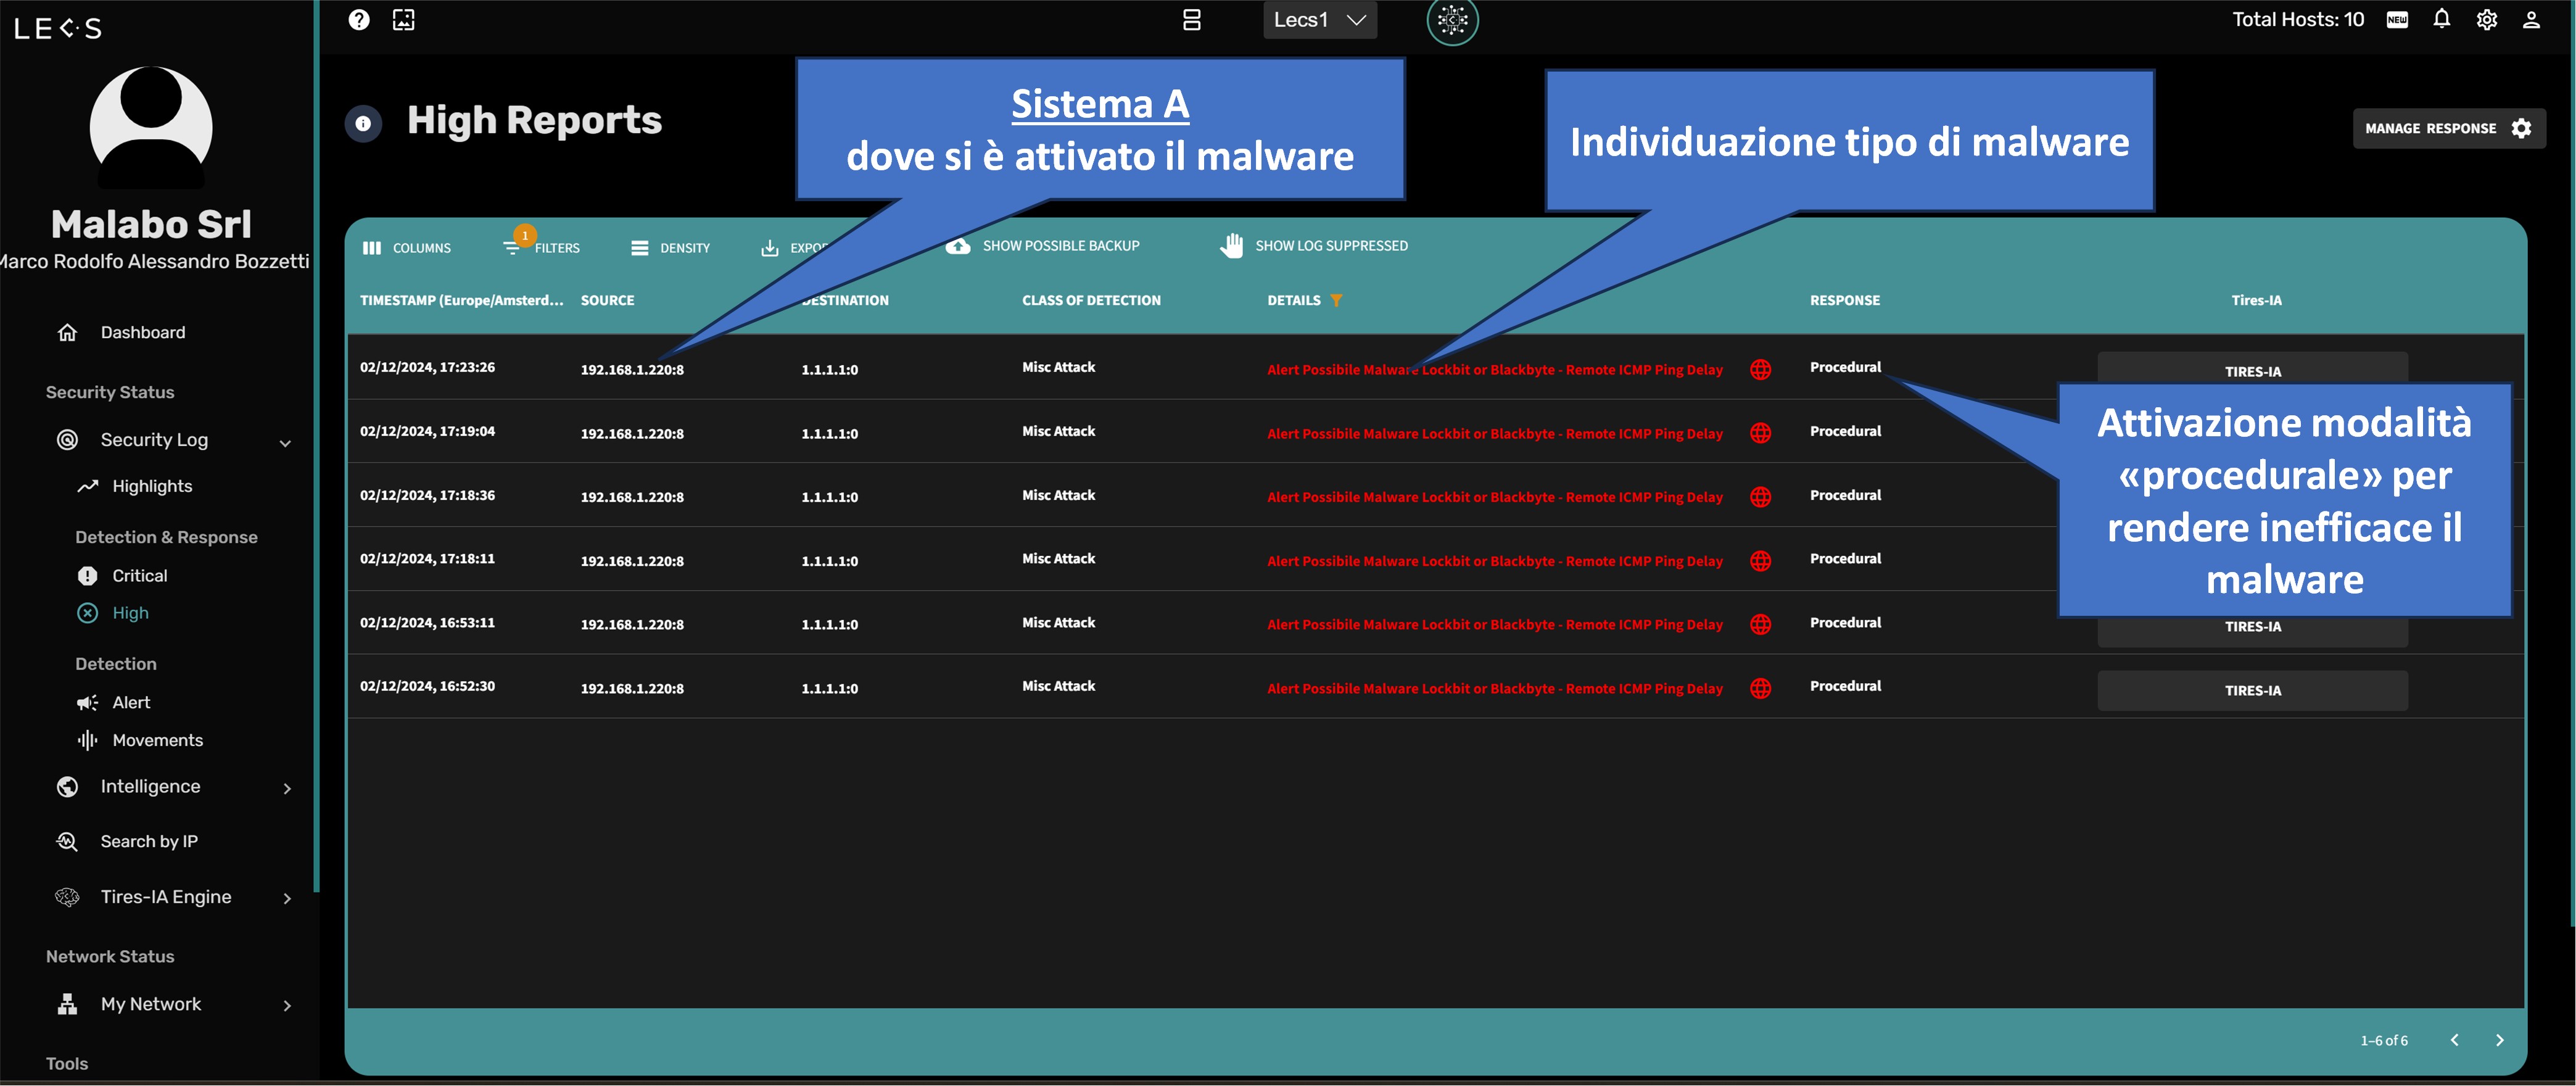The height and width of the screenshot is (1086, 2576).
Task: Click globe icon in the 17:18:11 row
Action: (1760, 561)
